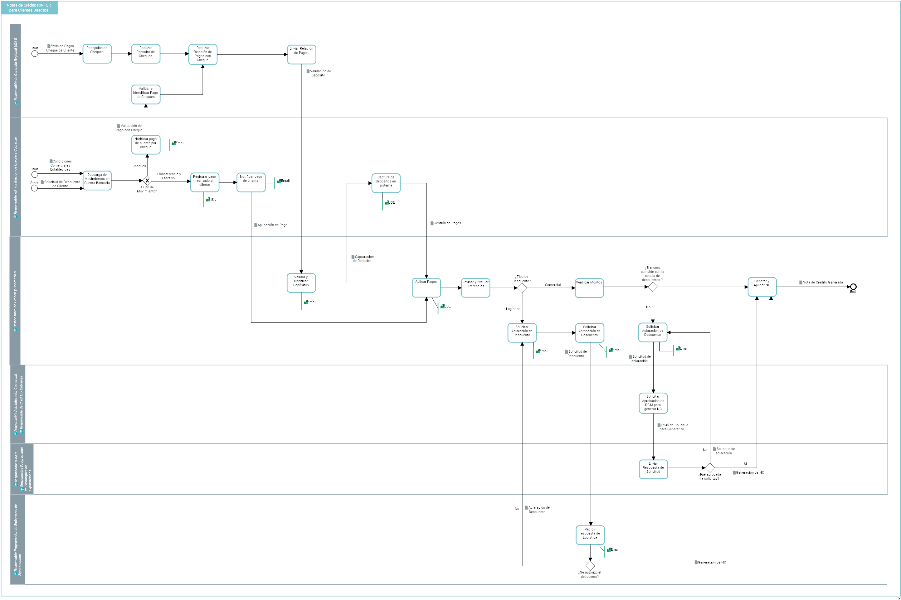Select the Registrar pago realizado al cliente task

(205, 182)
